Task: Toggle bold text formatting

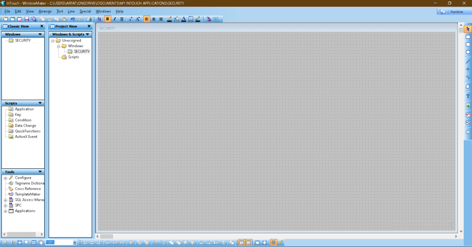Action: (107, 19)
